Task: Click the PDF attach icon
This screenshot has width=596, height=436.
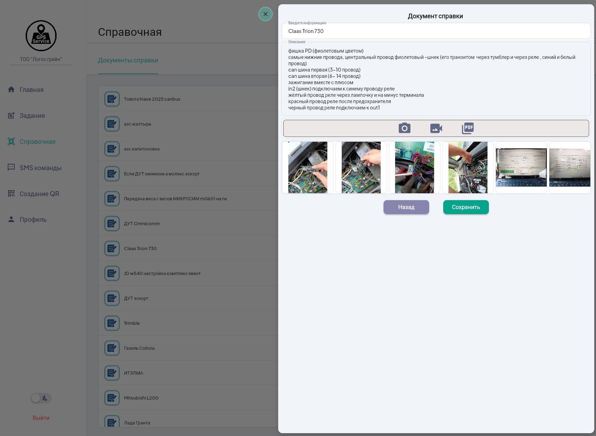Action: pos(468,128)
